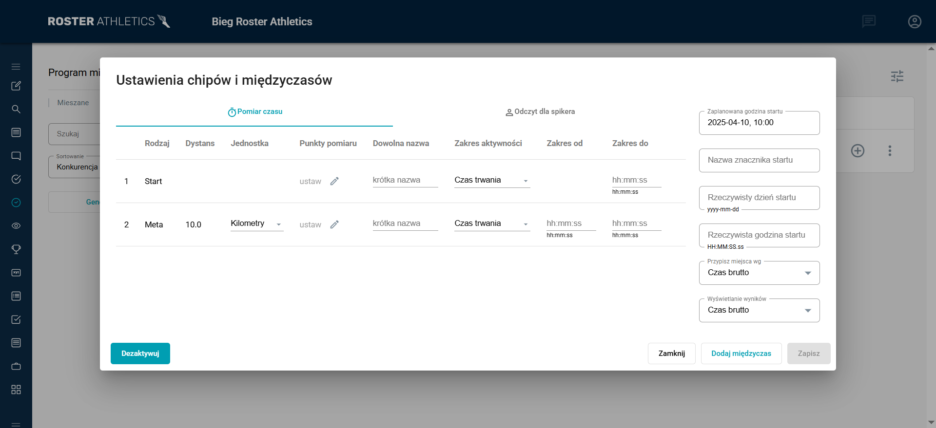Viewport: 936px width, 428px height.
Task: Select the highlighted teal check circle sidebar icon
Action: pyautogui.click(x=16, y=203)
